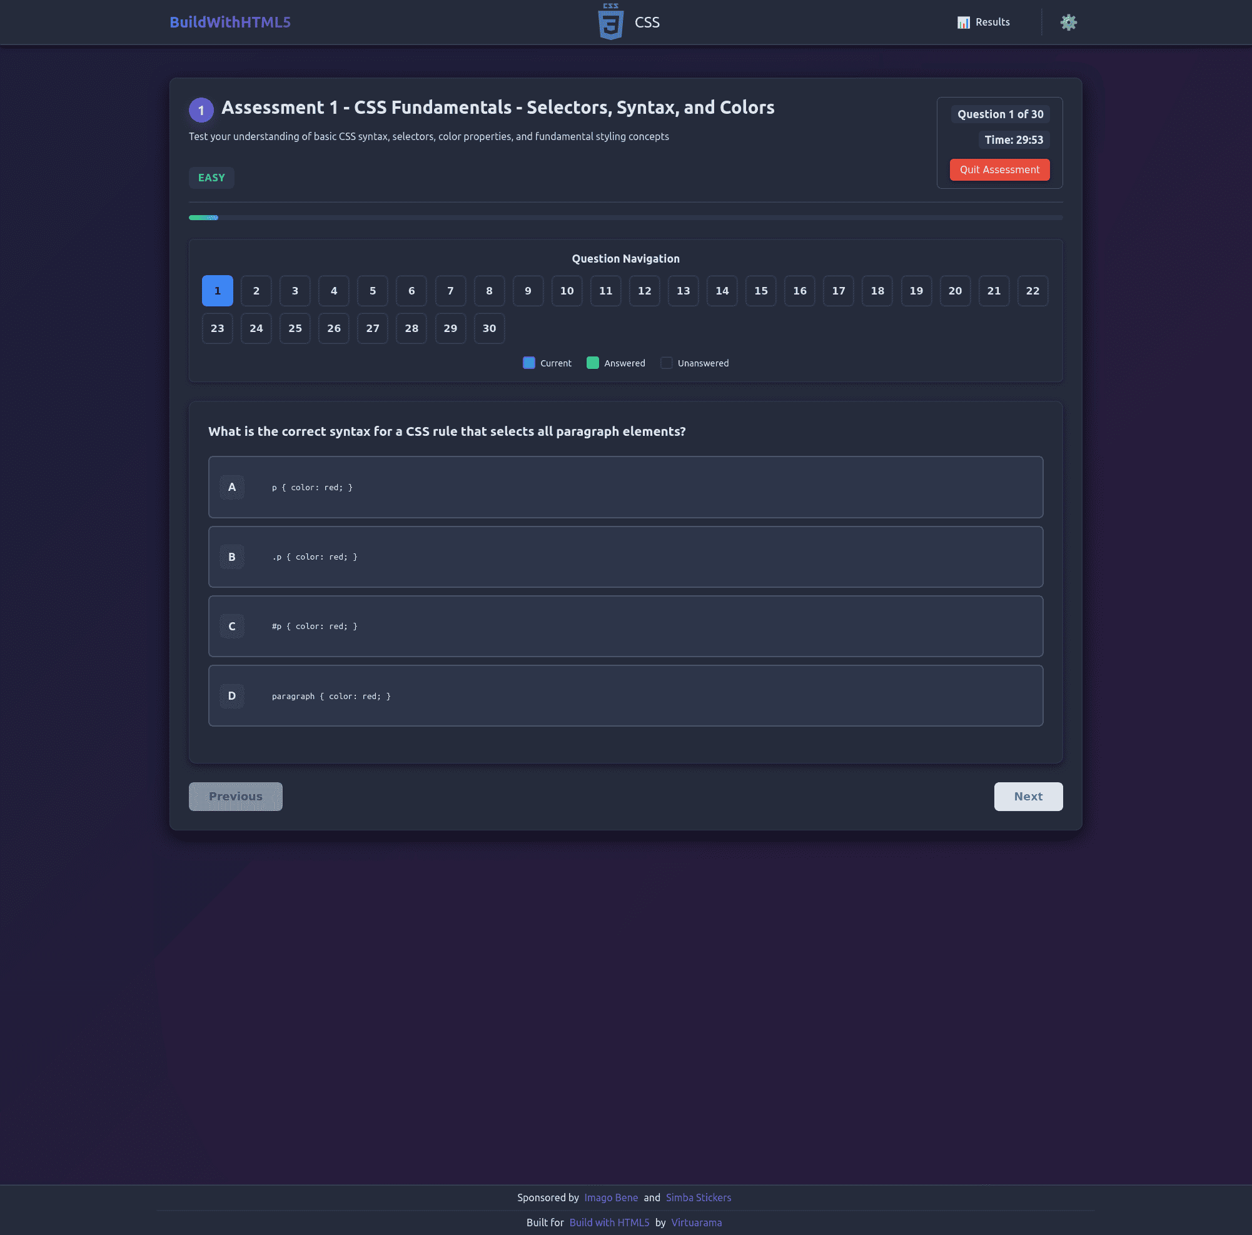This screenshot has width=1252, height=1235.
Task: Click the circled number 1 assessment badge
Action: [x=201, y=109]
